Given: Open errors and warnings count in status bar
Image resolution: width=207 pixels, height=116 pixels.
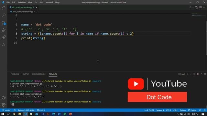Looking at the screenshot, I should pyautogui.click(x=41, y=110).
